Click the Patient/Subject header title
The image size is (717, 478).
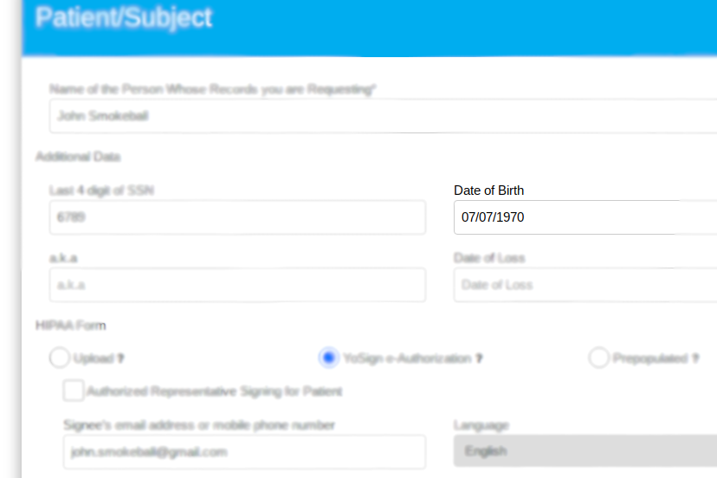point(124,18)
